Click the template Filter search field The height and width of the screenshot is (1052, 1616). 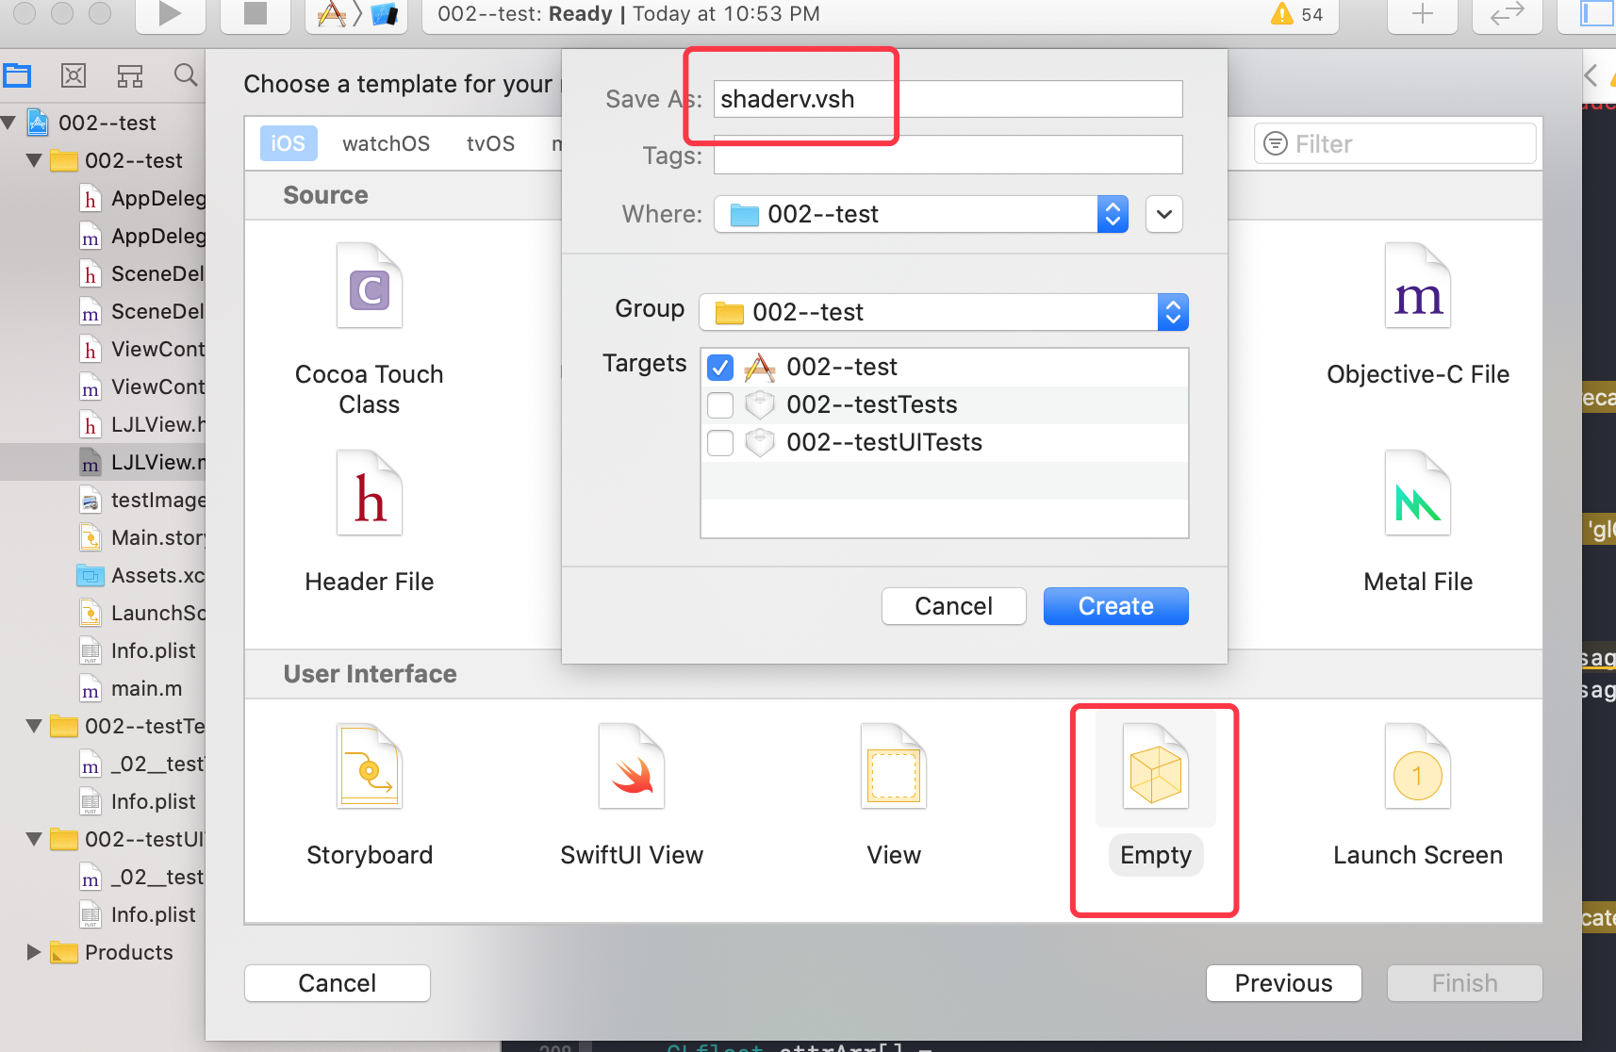coord(1395,143)
